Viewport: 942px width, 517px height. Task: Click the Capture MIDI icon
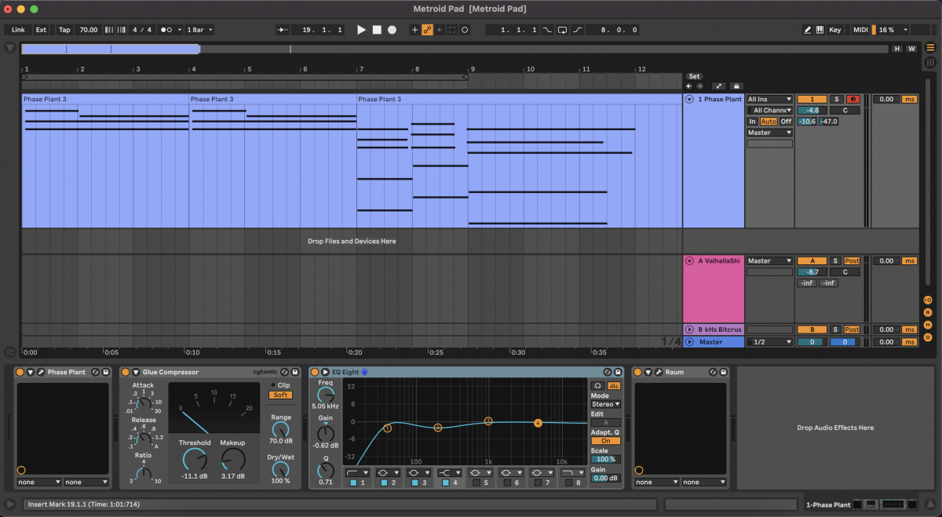452,30
